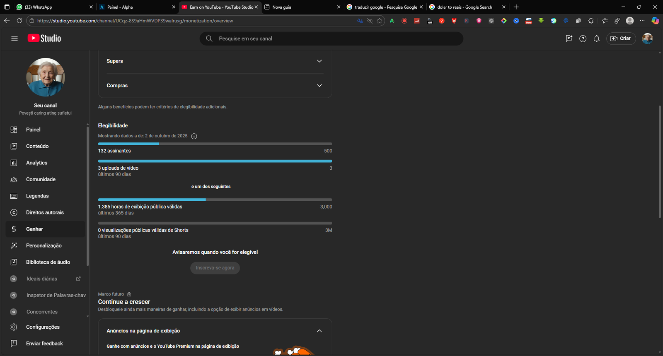This screenshot has height=356, width=663.
Task: Click the '3 uploads de vídeo' text
Action: 119,168
